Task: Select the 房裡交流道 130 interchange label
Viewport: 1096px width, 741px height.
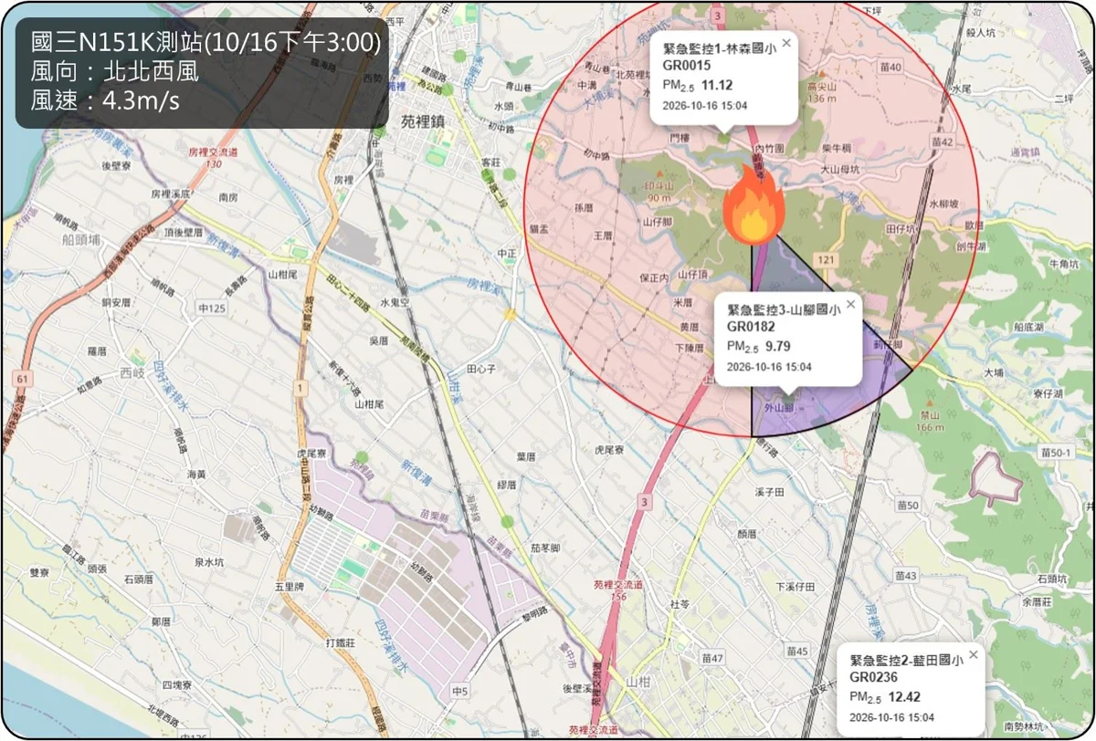Action: coord(213,158)
